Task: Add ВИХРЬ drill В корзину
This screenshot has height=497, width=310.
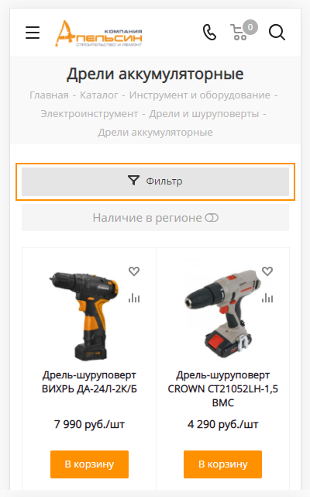Action: tap(89, 464)
